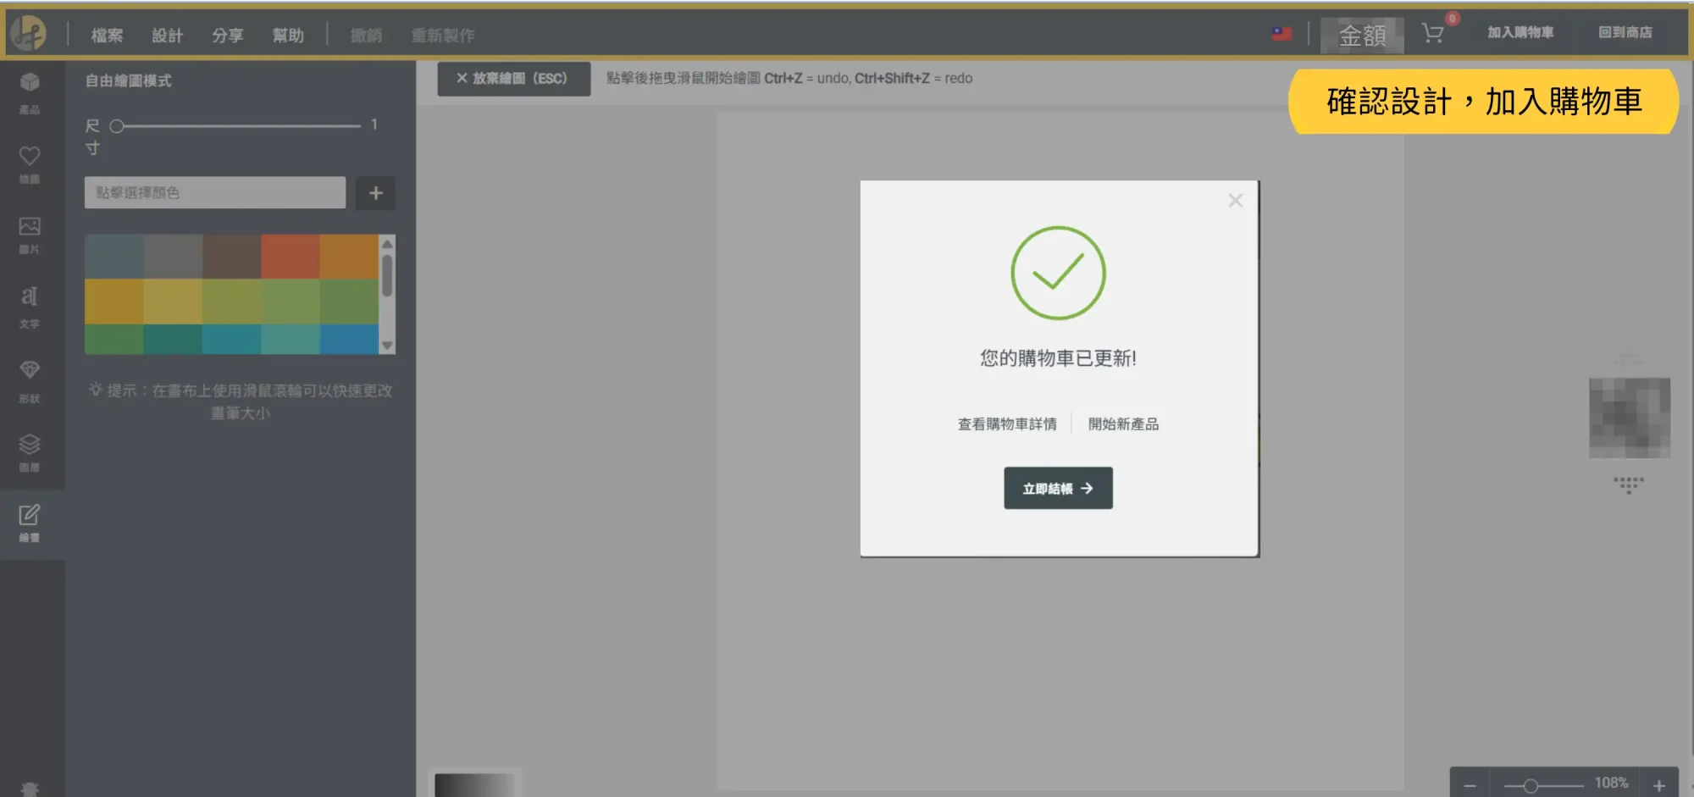Click the Taiwan flag language selector
The height and width of the screenshot is (797, 1694).
[1282, 34]
